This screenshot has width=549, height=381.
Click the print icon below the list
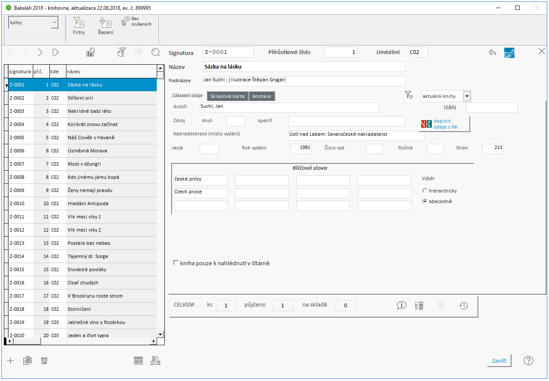tap(155, 361)
